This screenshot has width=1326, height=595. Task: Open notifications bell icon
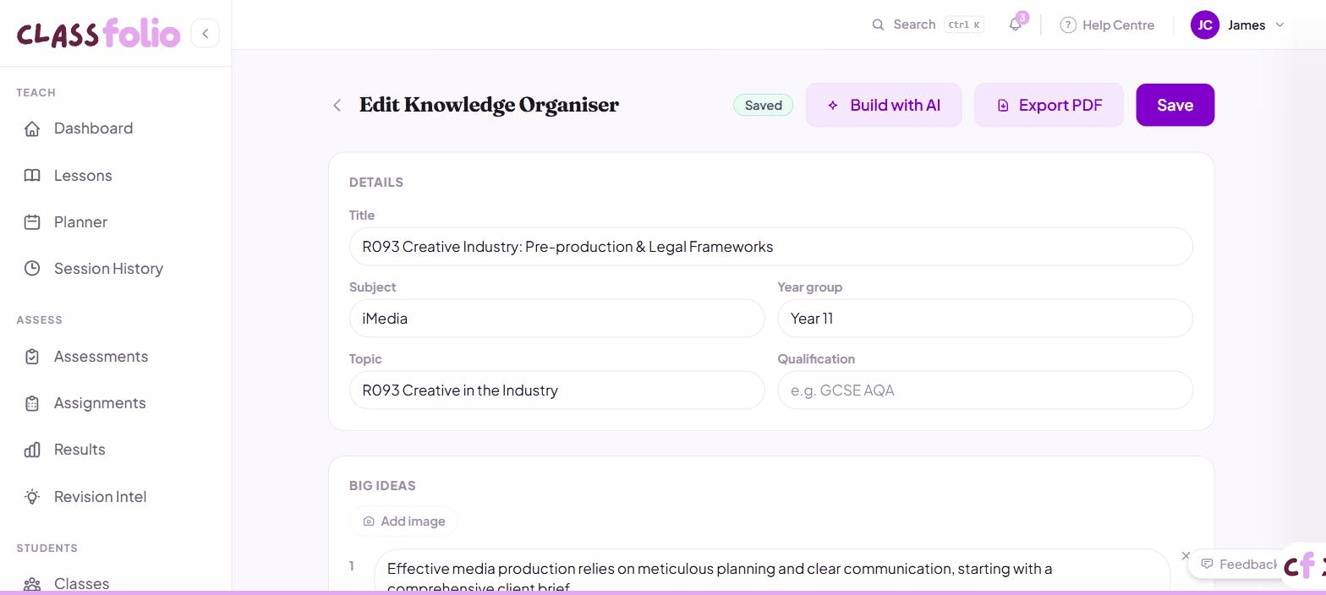[1016, 25]
